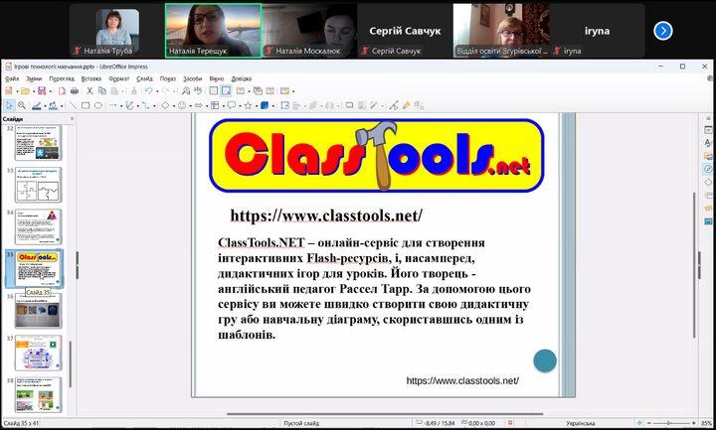
Task: Select the arrow Select tool
Action: pos(9,106)
